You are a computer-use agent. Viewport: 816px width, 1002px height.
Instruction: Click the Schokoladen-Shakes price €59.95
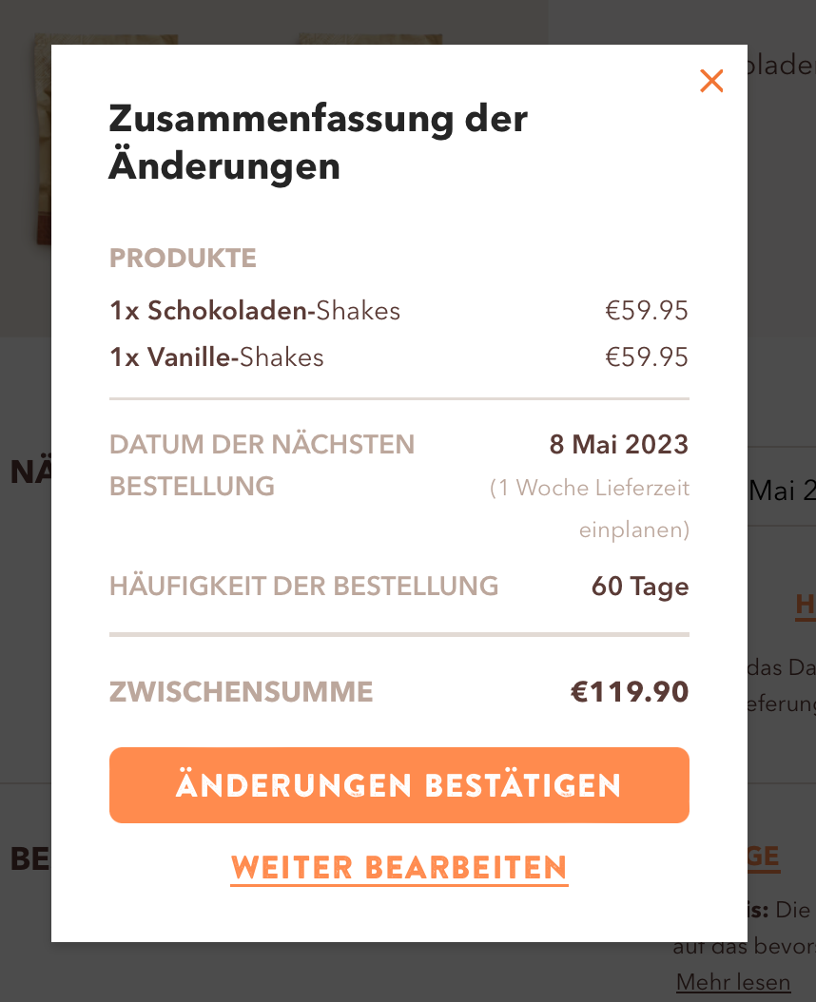coord(647,311)
